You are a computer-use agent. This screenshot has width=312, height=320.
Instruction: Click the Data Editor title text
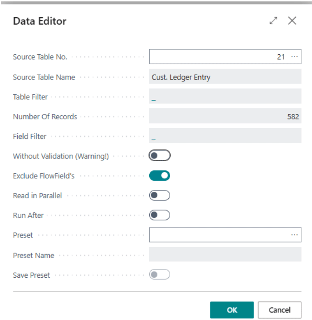click(x=40, y=21)
